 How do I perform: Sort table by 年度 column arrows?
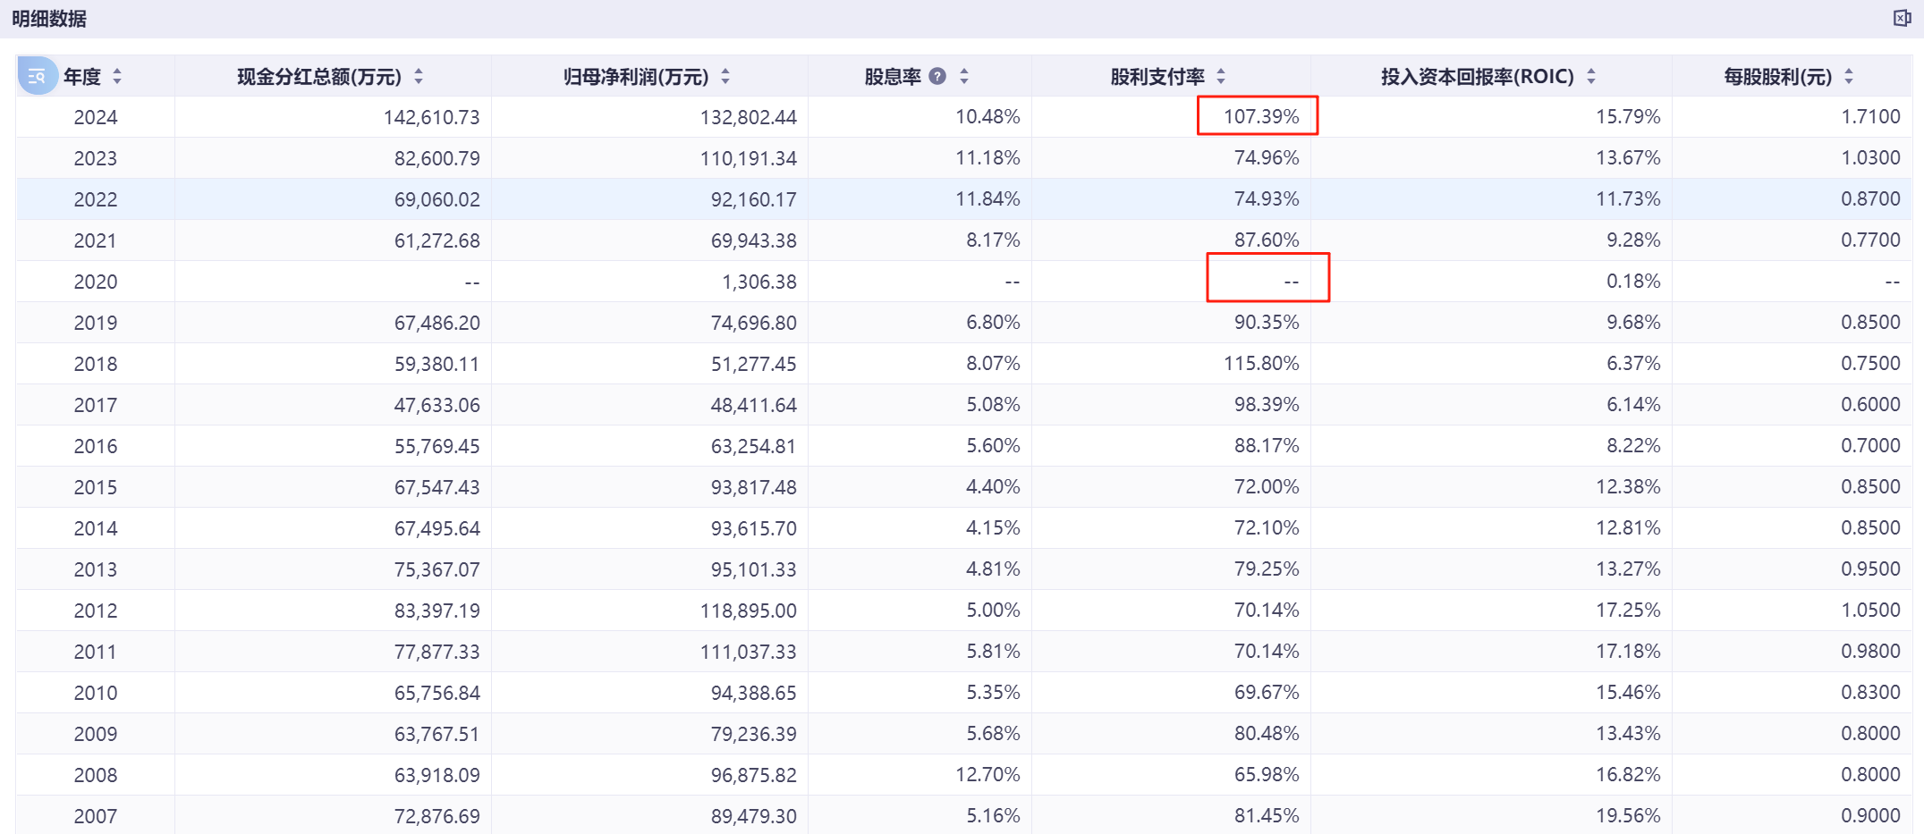pos(117,77)
